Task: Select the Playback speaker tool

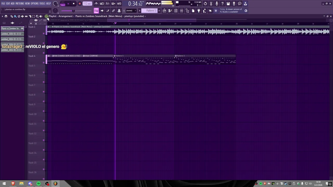Action: (x=41, y=16)
